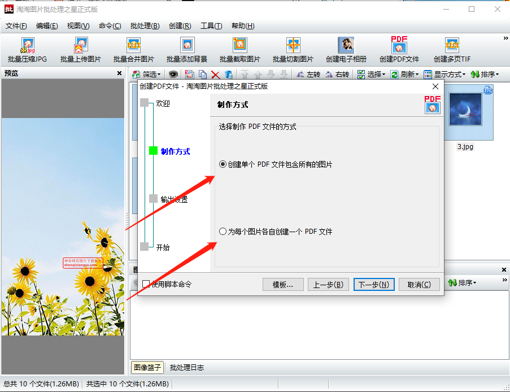
Task: Click the 批量压缩JPG toolbar icon
Action: 27,50
